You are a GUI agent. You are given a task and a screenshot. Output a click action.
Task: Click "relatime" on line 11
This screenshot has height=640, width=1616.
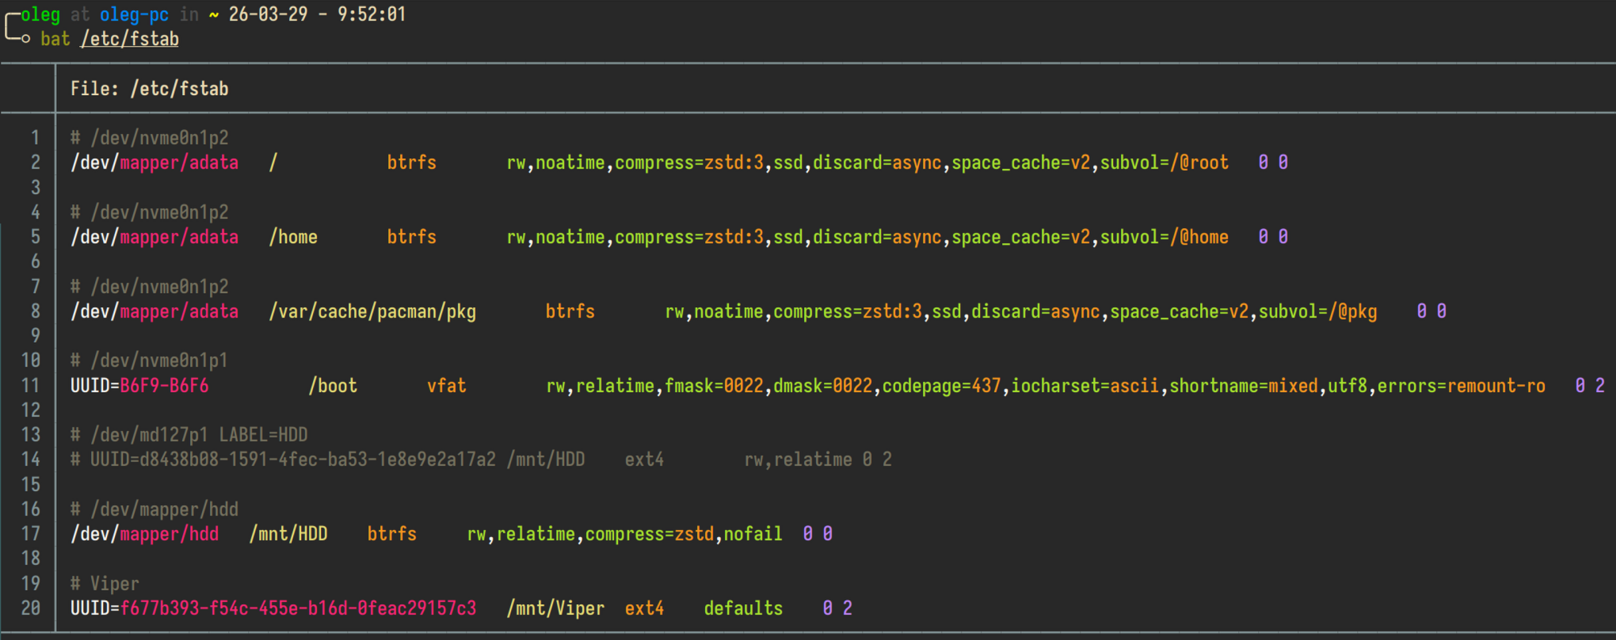616,386
